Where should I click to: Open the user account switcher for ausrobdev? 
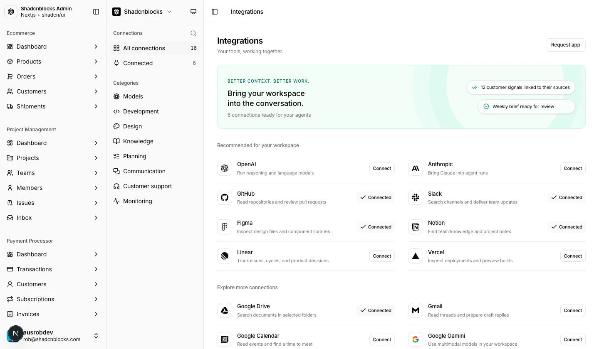tap(53, 336)
